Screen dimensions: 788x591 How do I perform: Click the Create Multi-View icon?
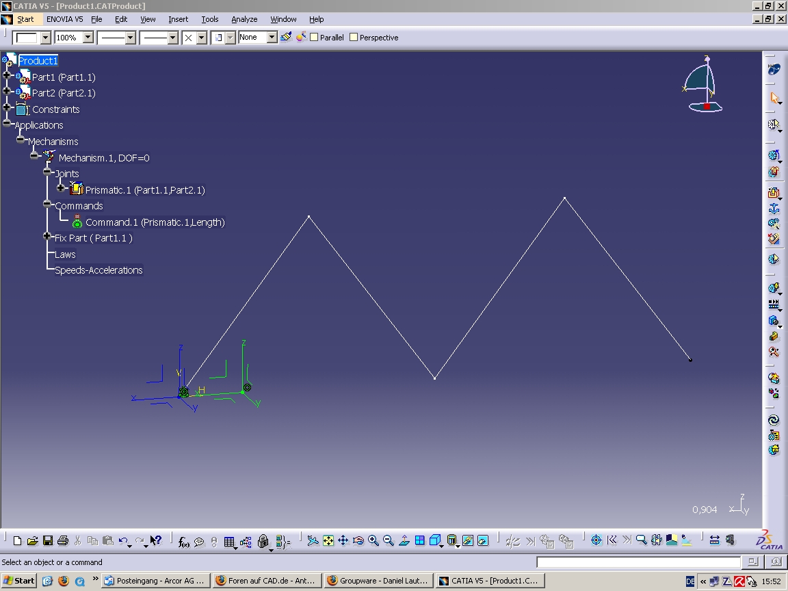pos(419,540)
